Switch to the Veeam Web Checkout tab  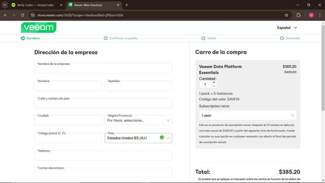click(x=94, y=5)
